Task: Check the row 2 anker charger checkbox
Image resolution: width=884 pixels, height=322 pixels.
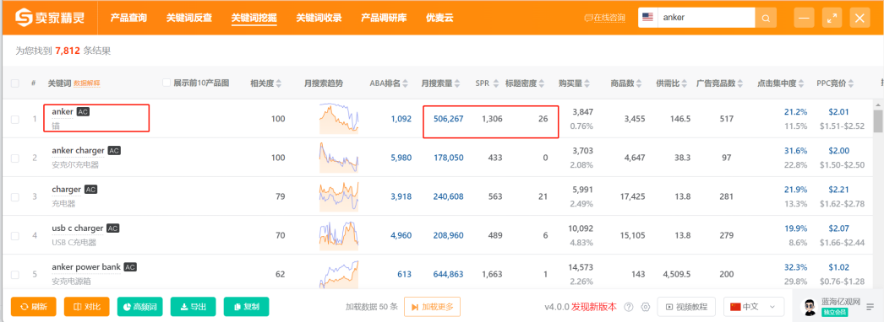Action: click(15, 158)
